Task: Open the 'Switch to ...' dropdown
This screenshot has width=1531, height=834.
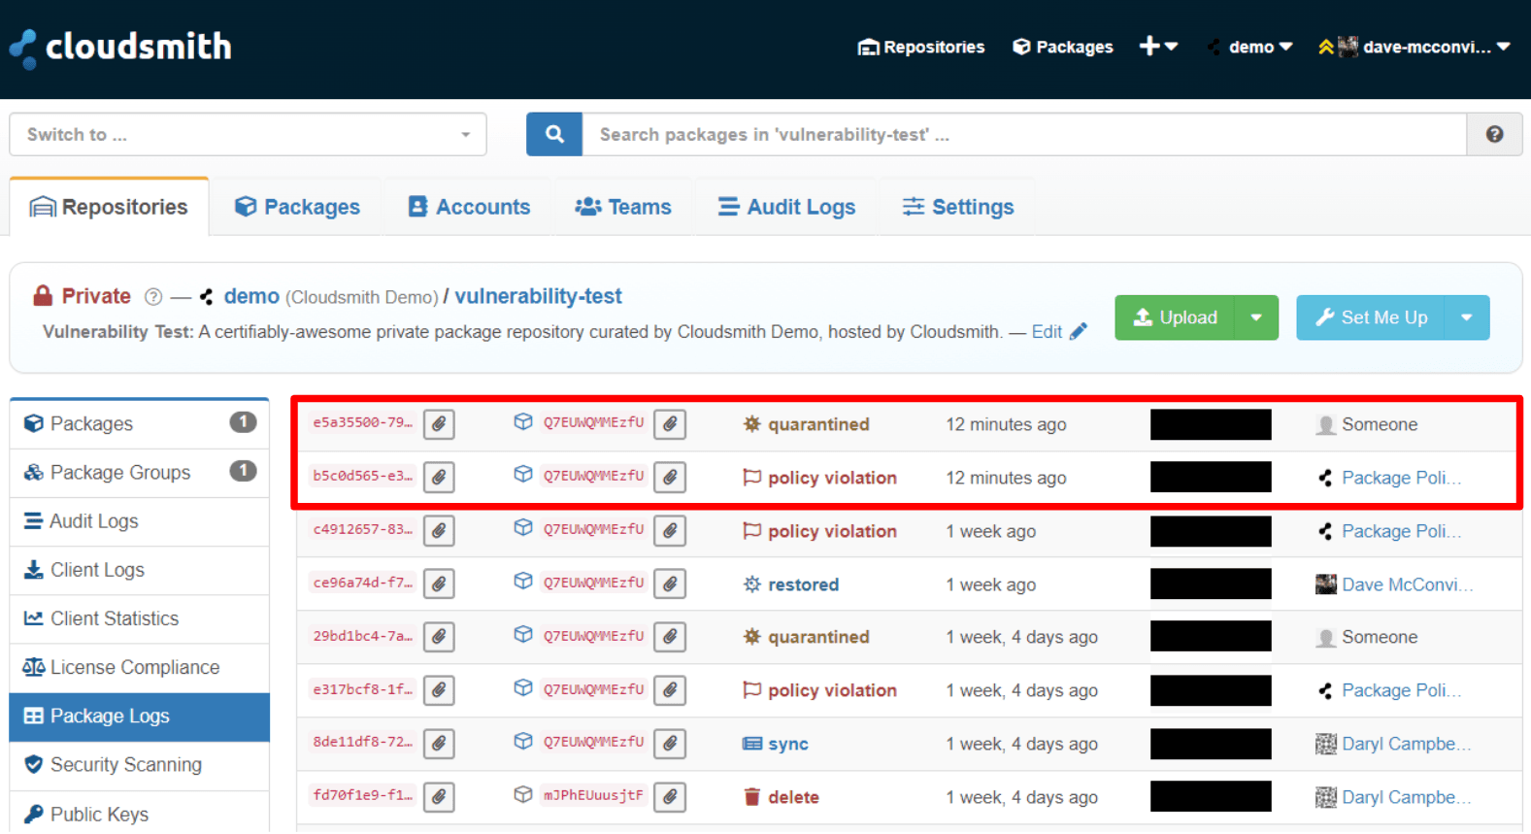Action: 248,135
